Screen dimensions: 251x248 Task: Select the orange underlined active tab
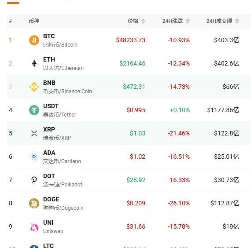pos(13,3)
